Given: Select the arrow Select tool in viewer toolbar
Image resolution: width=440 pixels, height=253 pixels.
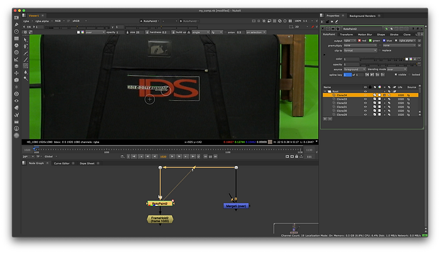Looking at the screenshot, I should click(x=26, y=40).
